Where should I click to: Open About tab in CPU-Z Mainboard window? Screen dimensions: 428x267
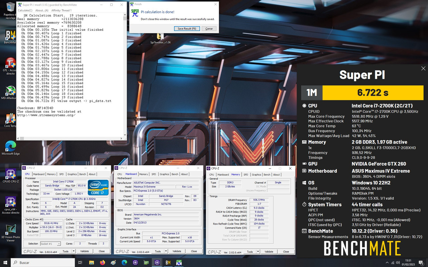[184, 174]
